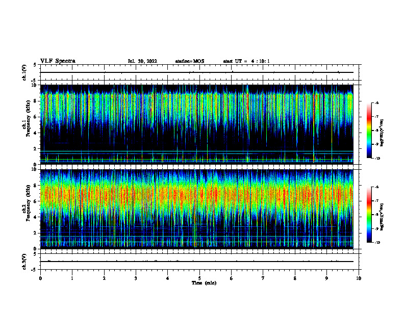Click the time axis tick label "7"
Screen dimensions: 404x312
263,278
